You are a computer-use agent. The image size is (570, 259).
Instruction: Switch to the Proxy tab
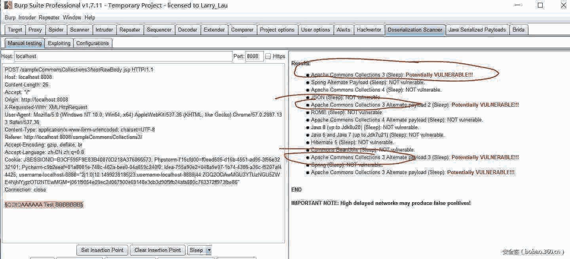(x=35, y=30)
